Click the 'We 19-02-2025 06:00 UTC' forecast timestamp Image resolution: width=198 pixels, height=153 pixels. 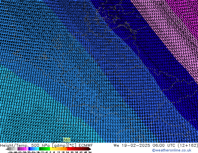tap(145, 146)
